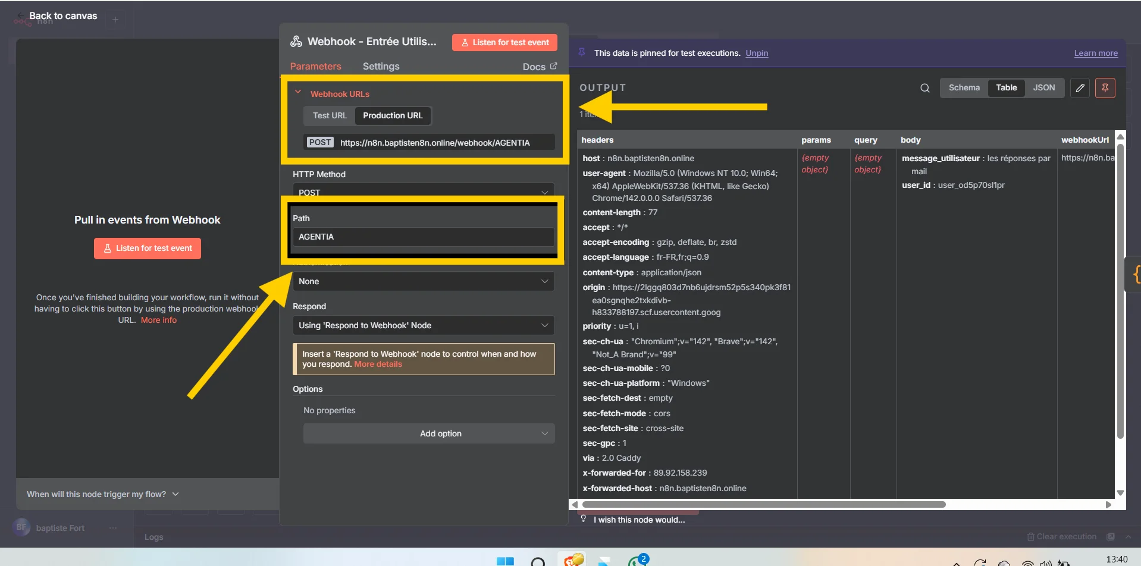This screenshot has height=566, width=1141.
Task: Click the plus icon near Back to canvas
Action: tap(115, 19)
